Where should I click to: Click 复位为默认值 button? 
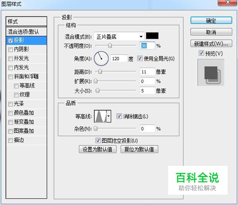point(139,149)
